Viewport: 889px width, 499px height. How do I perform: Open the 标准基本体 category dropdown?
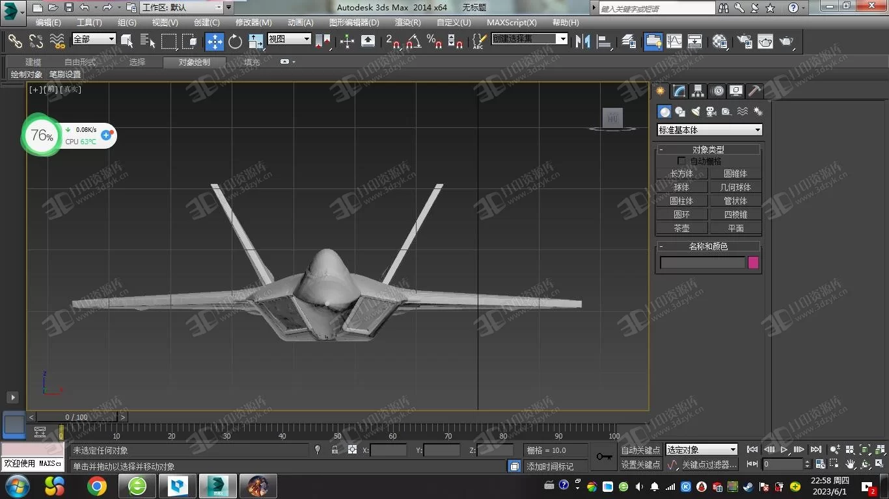[709, 130]
